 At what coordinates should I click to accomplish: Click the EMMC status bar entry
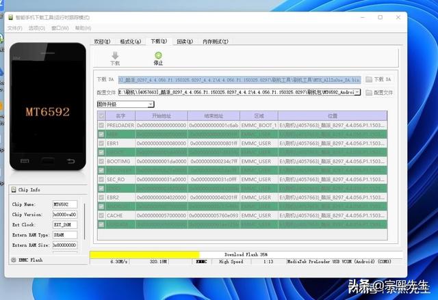201,262
